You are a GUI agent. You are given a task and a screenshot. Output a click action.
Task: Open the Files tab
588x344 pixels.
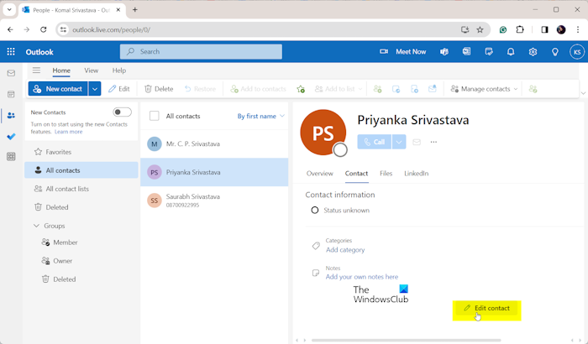(386, 174)
